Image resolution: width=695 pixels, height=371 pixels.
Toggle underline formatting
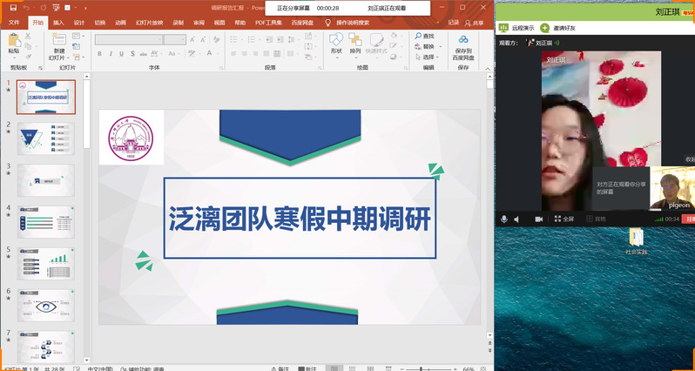[x=121, y=54]
